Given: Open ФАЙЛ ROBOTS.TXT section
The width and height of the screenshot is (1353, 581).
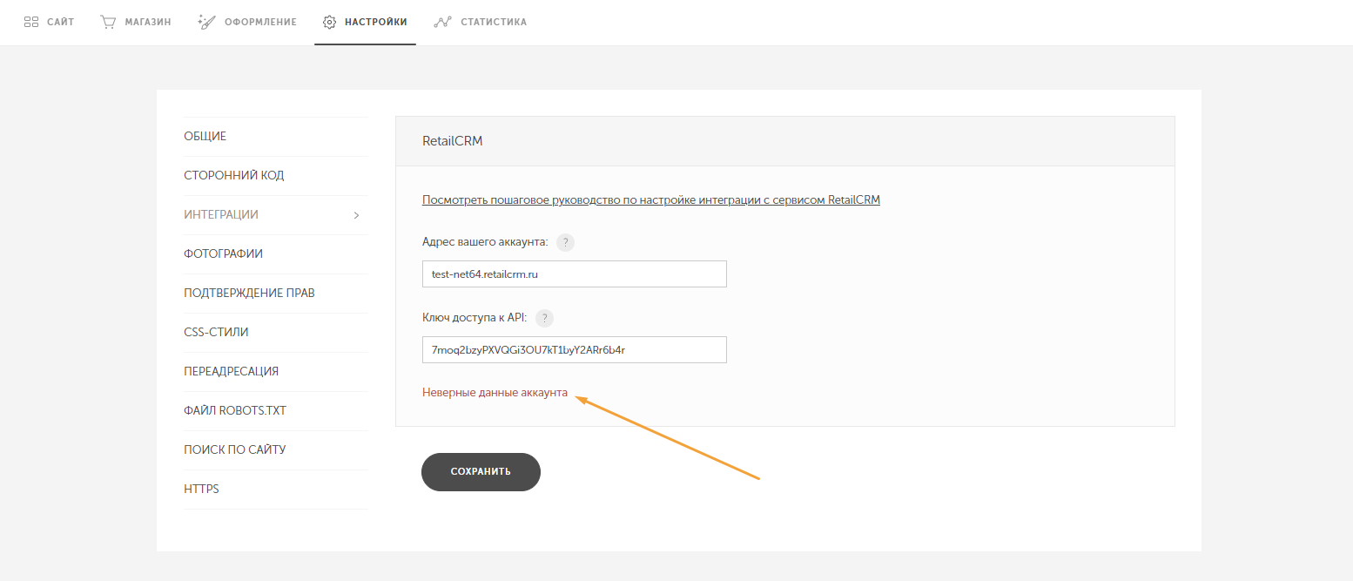Looking at the screenshot, I should coord(276,411).
